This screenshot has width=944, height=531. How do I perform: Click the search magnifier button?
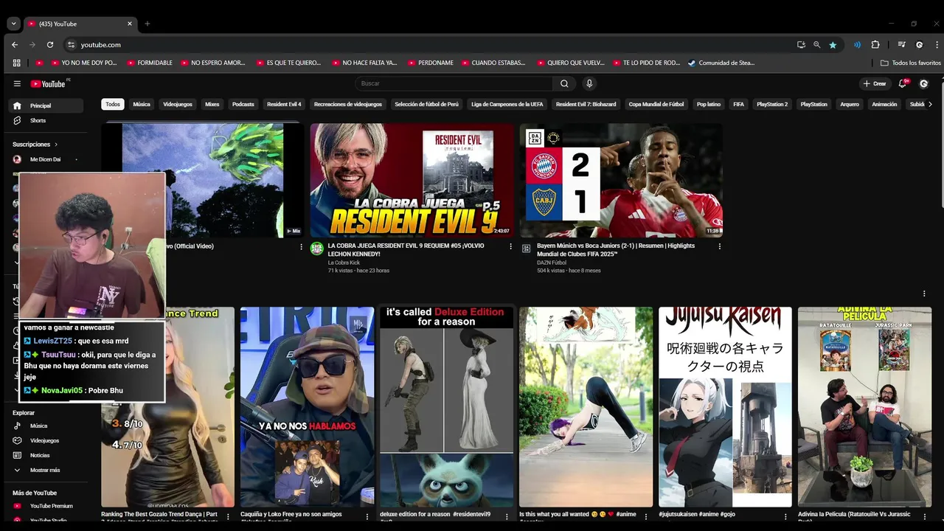click(x=564, y=83)
